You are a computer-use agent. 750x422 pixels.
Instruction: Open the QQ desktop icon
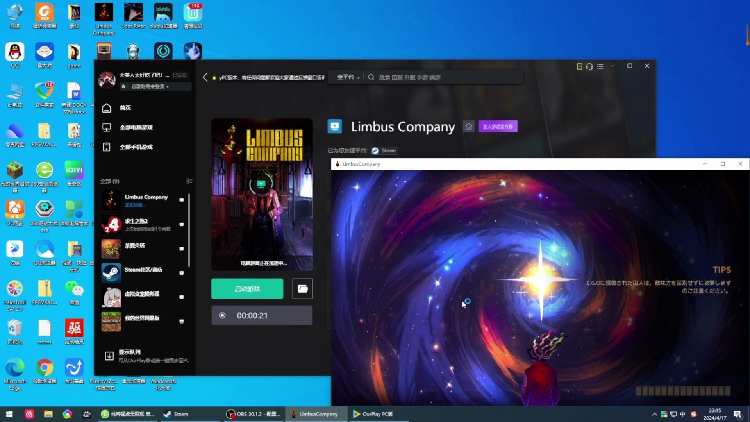[15, 55]
